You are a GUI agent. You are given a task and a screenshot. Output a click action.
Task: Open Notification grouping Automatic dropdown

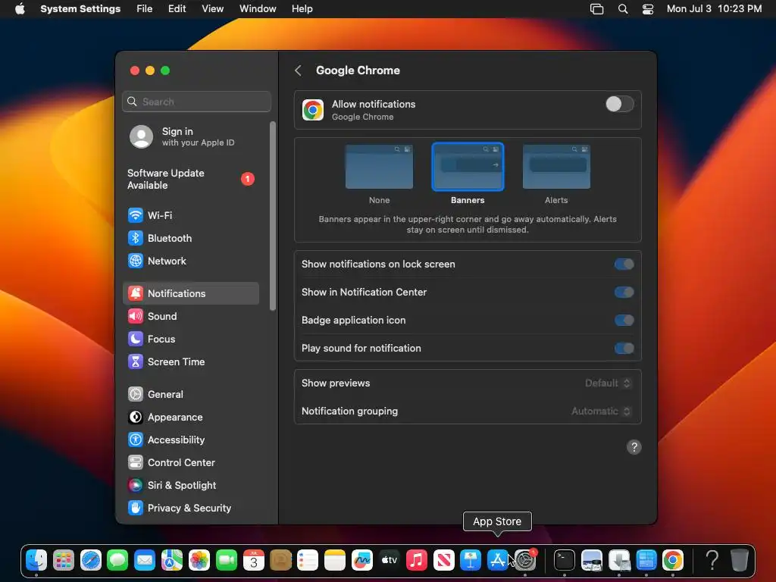tap(601, 411)
